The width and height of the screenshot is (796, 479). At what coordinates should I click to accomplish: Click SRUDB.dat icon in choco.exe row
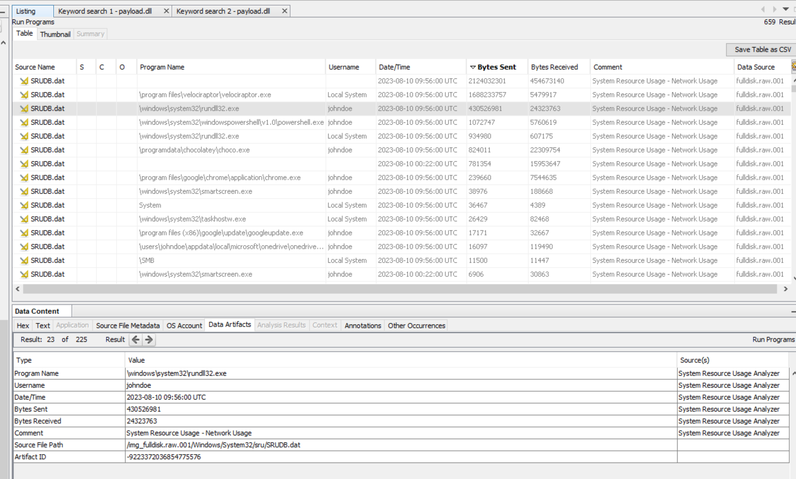[24, 150]
